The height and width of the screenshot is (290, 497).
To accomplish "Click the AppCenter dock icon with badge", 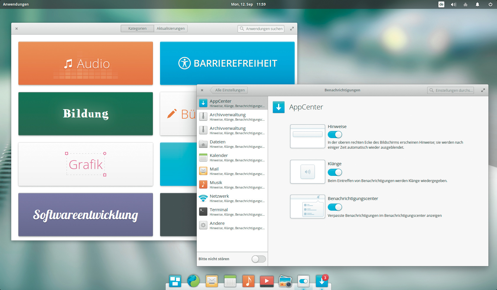I will 322,281.
